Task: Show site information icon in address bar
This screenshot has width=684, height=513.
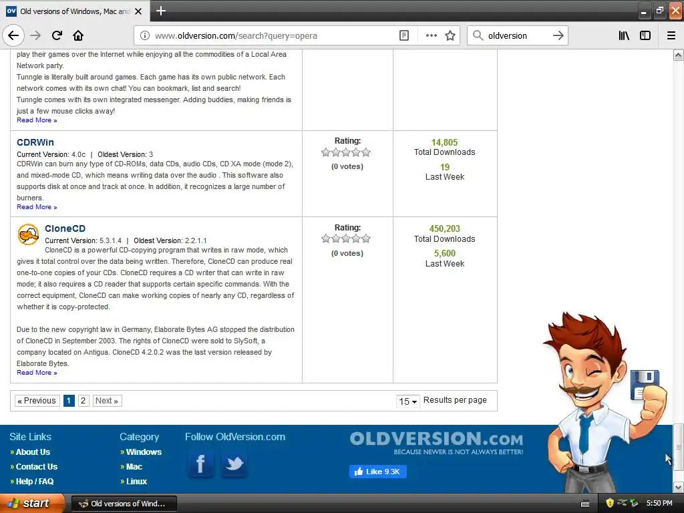Action: pos(145,35)
